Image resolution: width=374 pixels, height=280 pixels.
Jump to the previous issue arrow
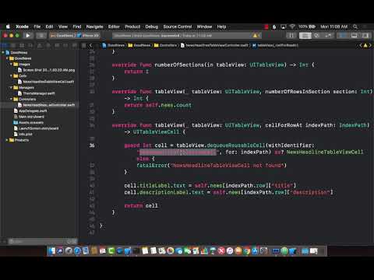pyautogui.click(x=360, y=45)
